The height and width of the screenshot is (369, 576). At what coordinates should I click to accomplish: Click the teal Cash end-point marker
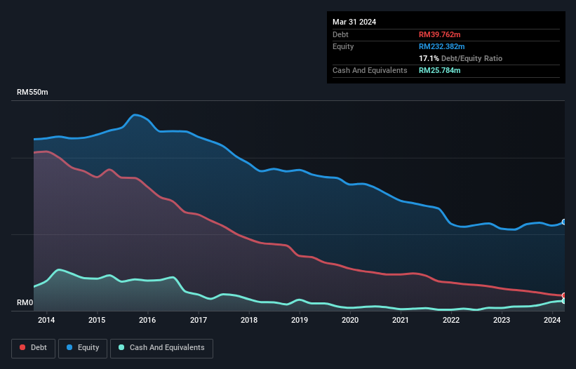[564, 301]
